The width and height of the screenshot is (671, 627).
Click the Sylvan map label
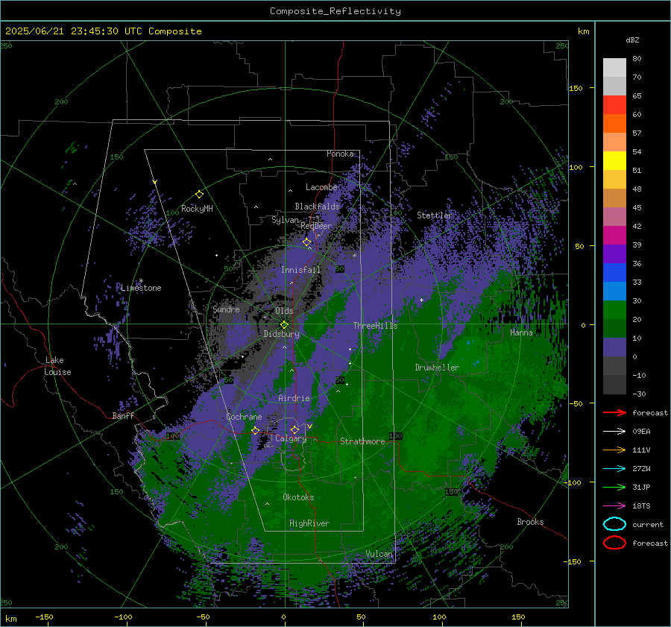pyautogui.click(x=285, y=220)
